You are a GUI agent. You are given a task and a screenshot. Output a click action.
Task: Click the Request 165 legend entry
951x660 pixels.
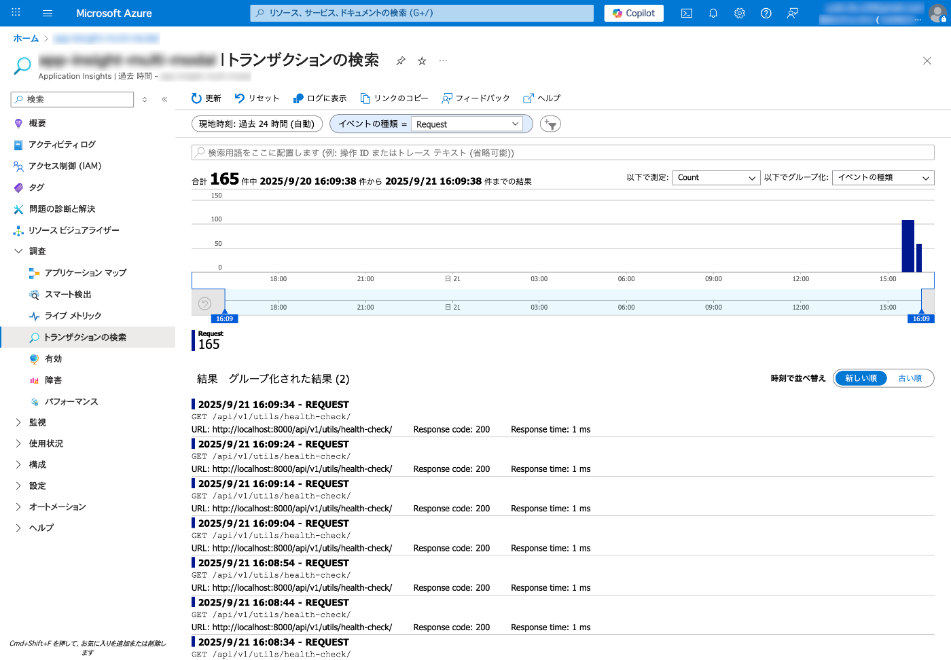point(209,341)
